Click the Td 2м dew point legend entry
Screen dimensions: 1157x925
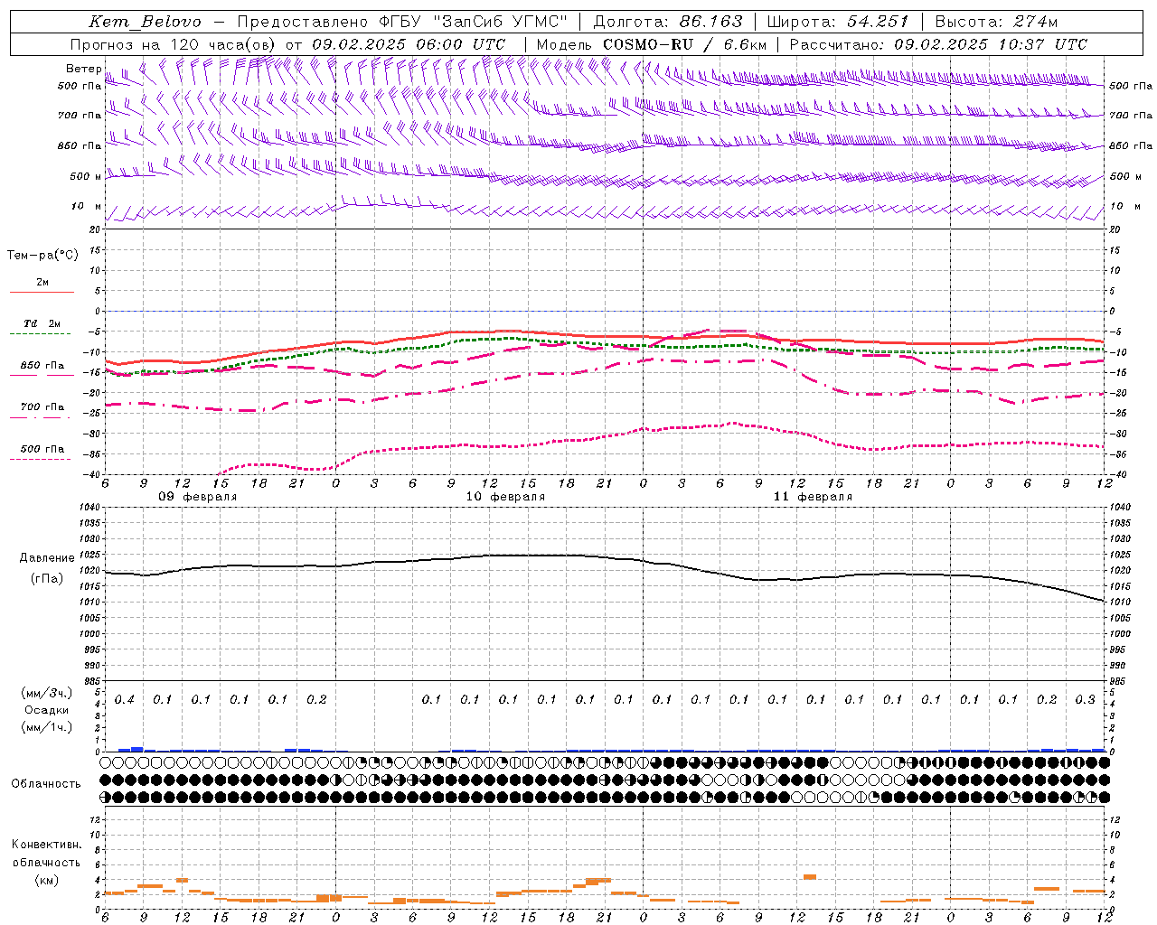(x=42, y=323)
